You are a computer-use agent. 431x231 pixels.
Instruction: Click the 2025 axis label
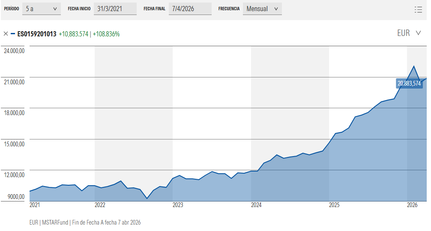point(334,205)
